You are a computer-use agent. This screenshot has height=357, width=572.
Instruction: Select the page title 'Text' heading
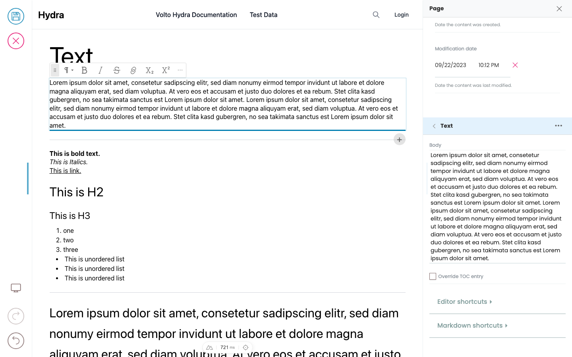point(71,55)
